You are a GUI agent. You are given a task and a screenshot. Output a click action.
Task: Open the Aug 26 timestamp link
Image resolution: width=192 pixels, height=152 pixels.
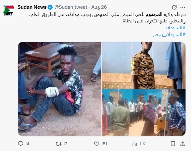(x=99, y=7)
